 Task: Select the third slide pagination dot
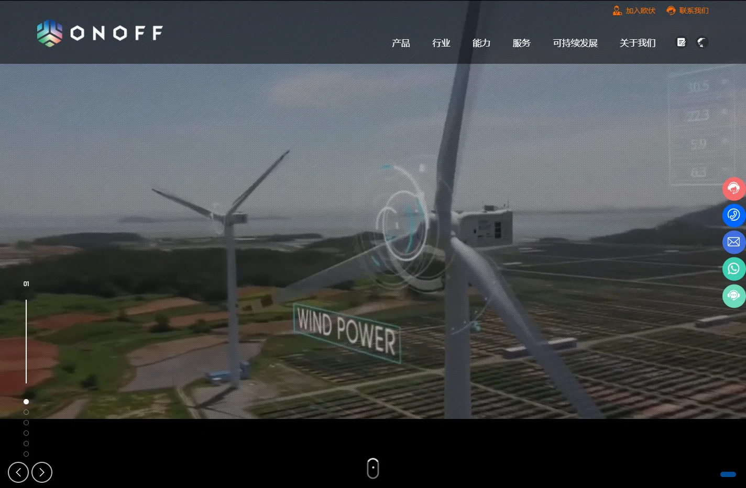[x=26, y=423]
